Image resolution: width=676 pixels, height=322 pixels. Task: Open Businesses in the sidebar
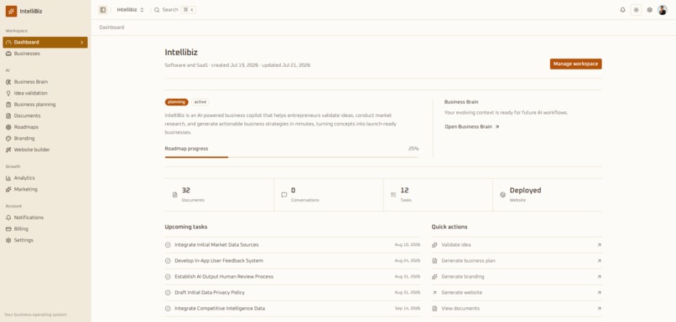(x=45, y=54)
